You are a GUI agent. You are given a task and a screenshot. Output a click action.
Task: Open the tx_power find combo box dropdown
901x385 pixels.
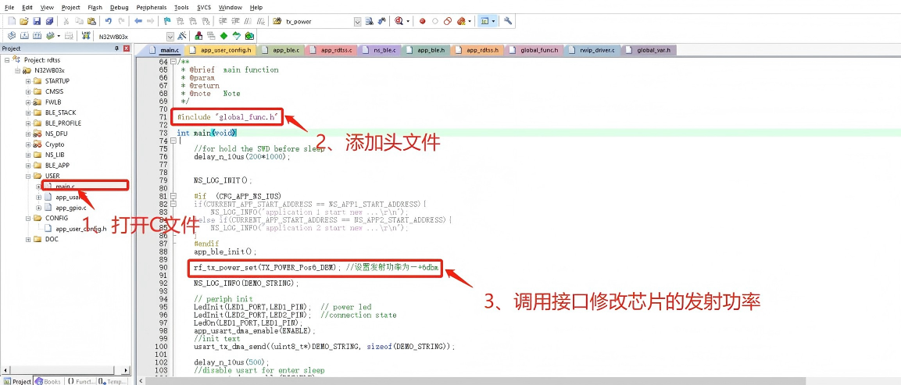coord(357,22)
